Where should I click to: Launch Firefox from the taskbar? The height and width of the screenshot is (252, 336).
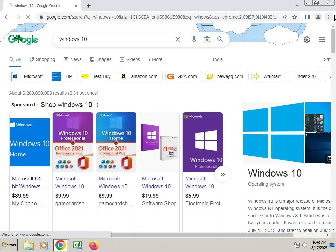[94, 245]
